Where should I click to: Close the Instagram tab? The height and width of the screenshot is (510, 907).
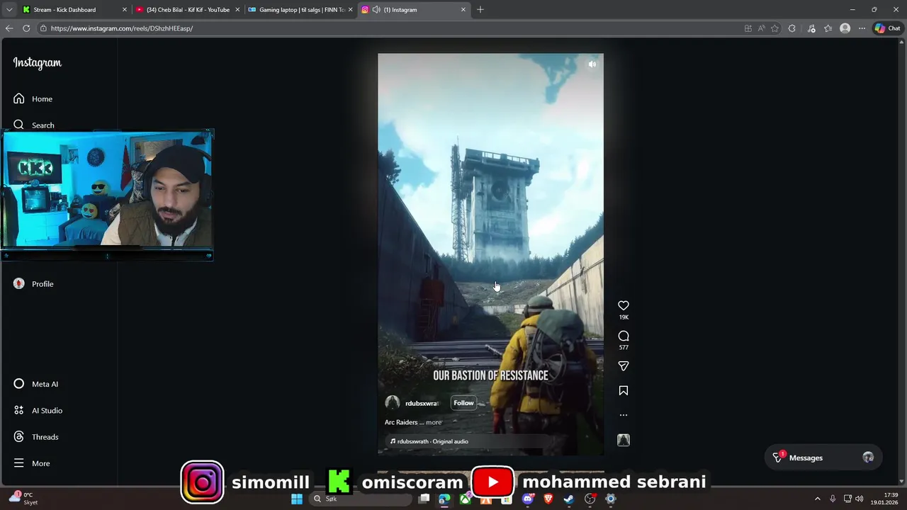pyautogui.click(x=463, y=10)
